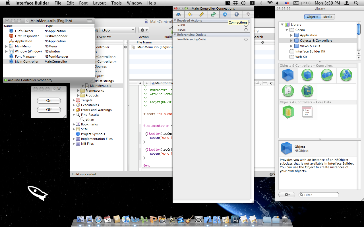Select the Tree Controller icon in Library

[346, 75]
